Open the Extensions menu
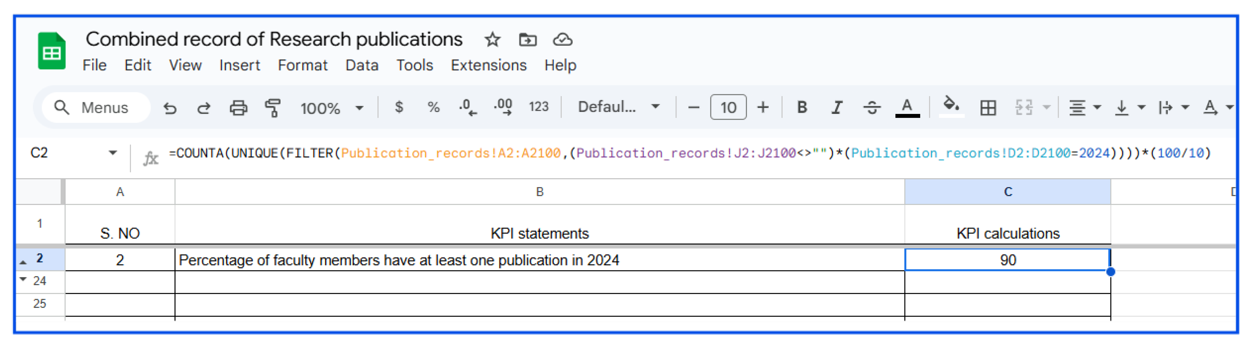1248x348 pixels. (488, 65)
